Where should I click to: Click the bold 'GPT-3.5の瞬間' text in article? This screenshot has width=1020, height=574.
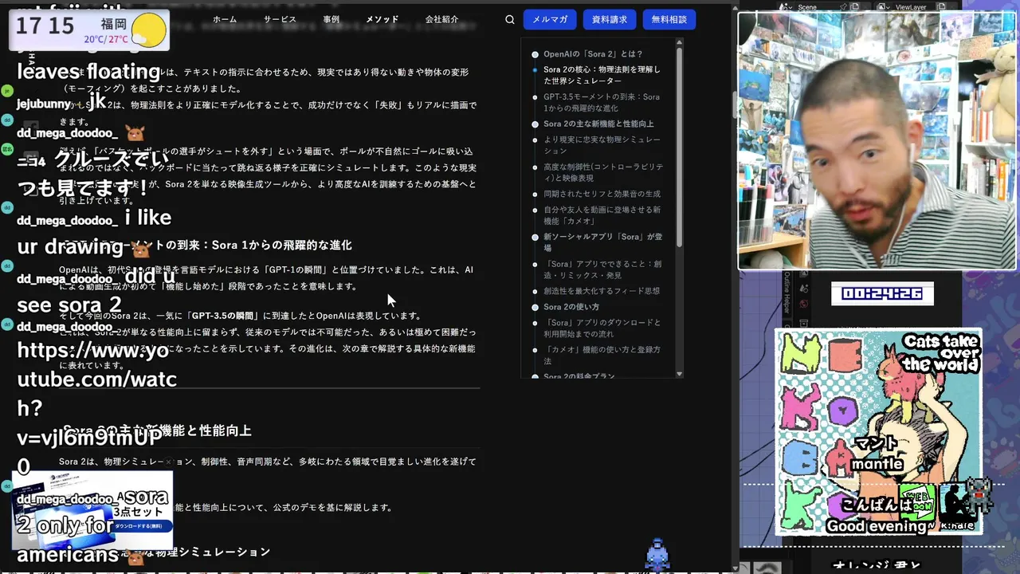tap(222, 316)
